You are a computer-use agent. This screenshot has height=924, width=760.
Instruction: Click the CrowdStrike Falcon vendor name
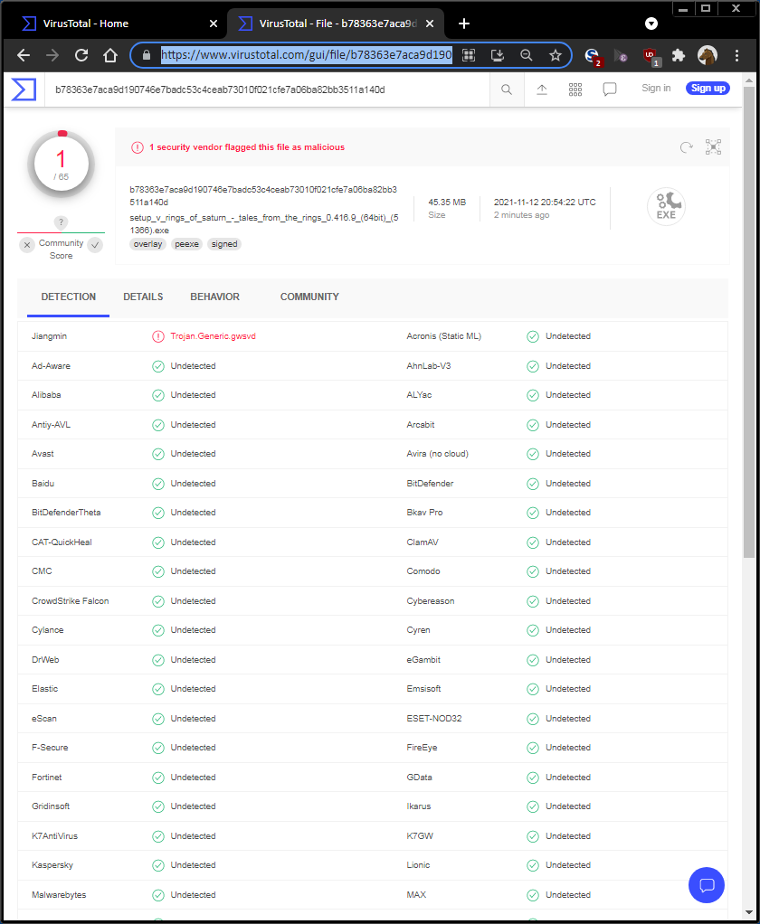click(x=71, y=601)
